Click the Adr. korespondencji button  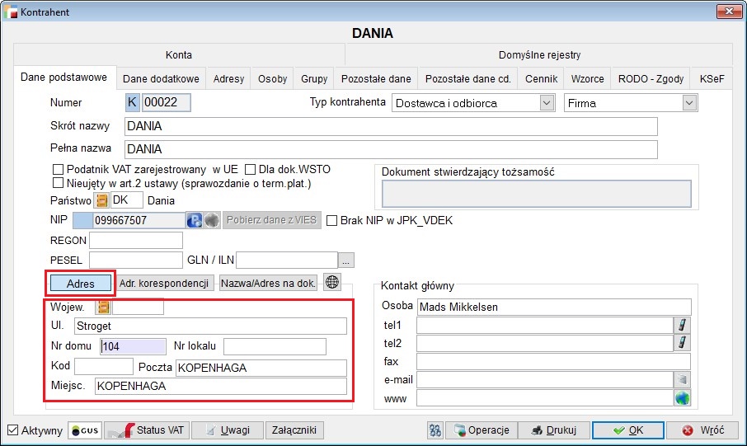[165, 283]
